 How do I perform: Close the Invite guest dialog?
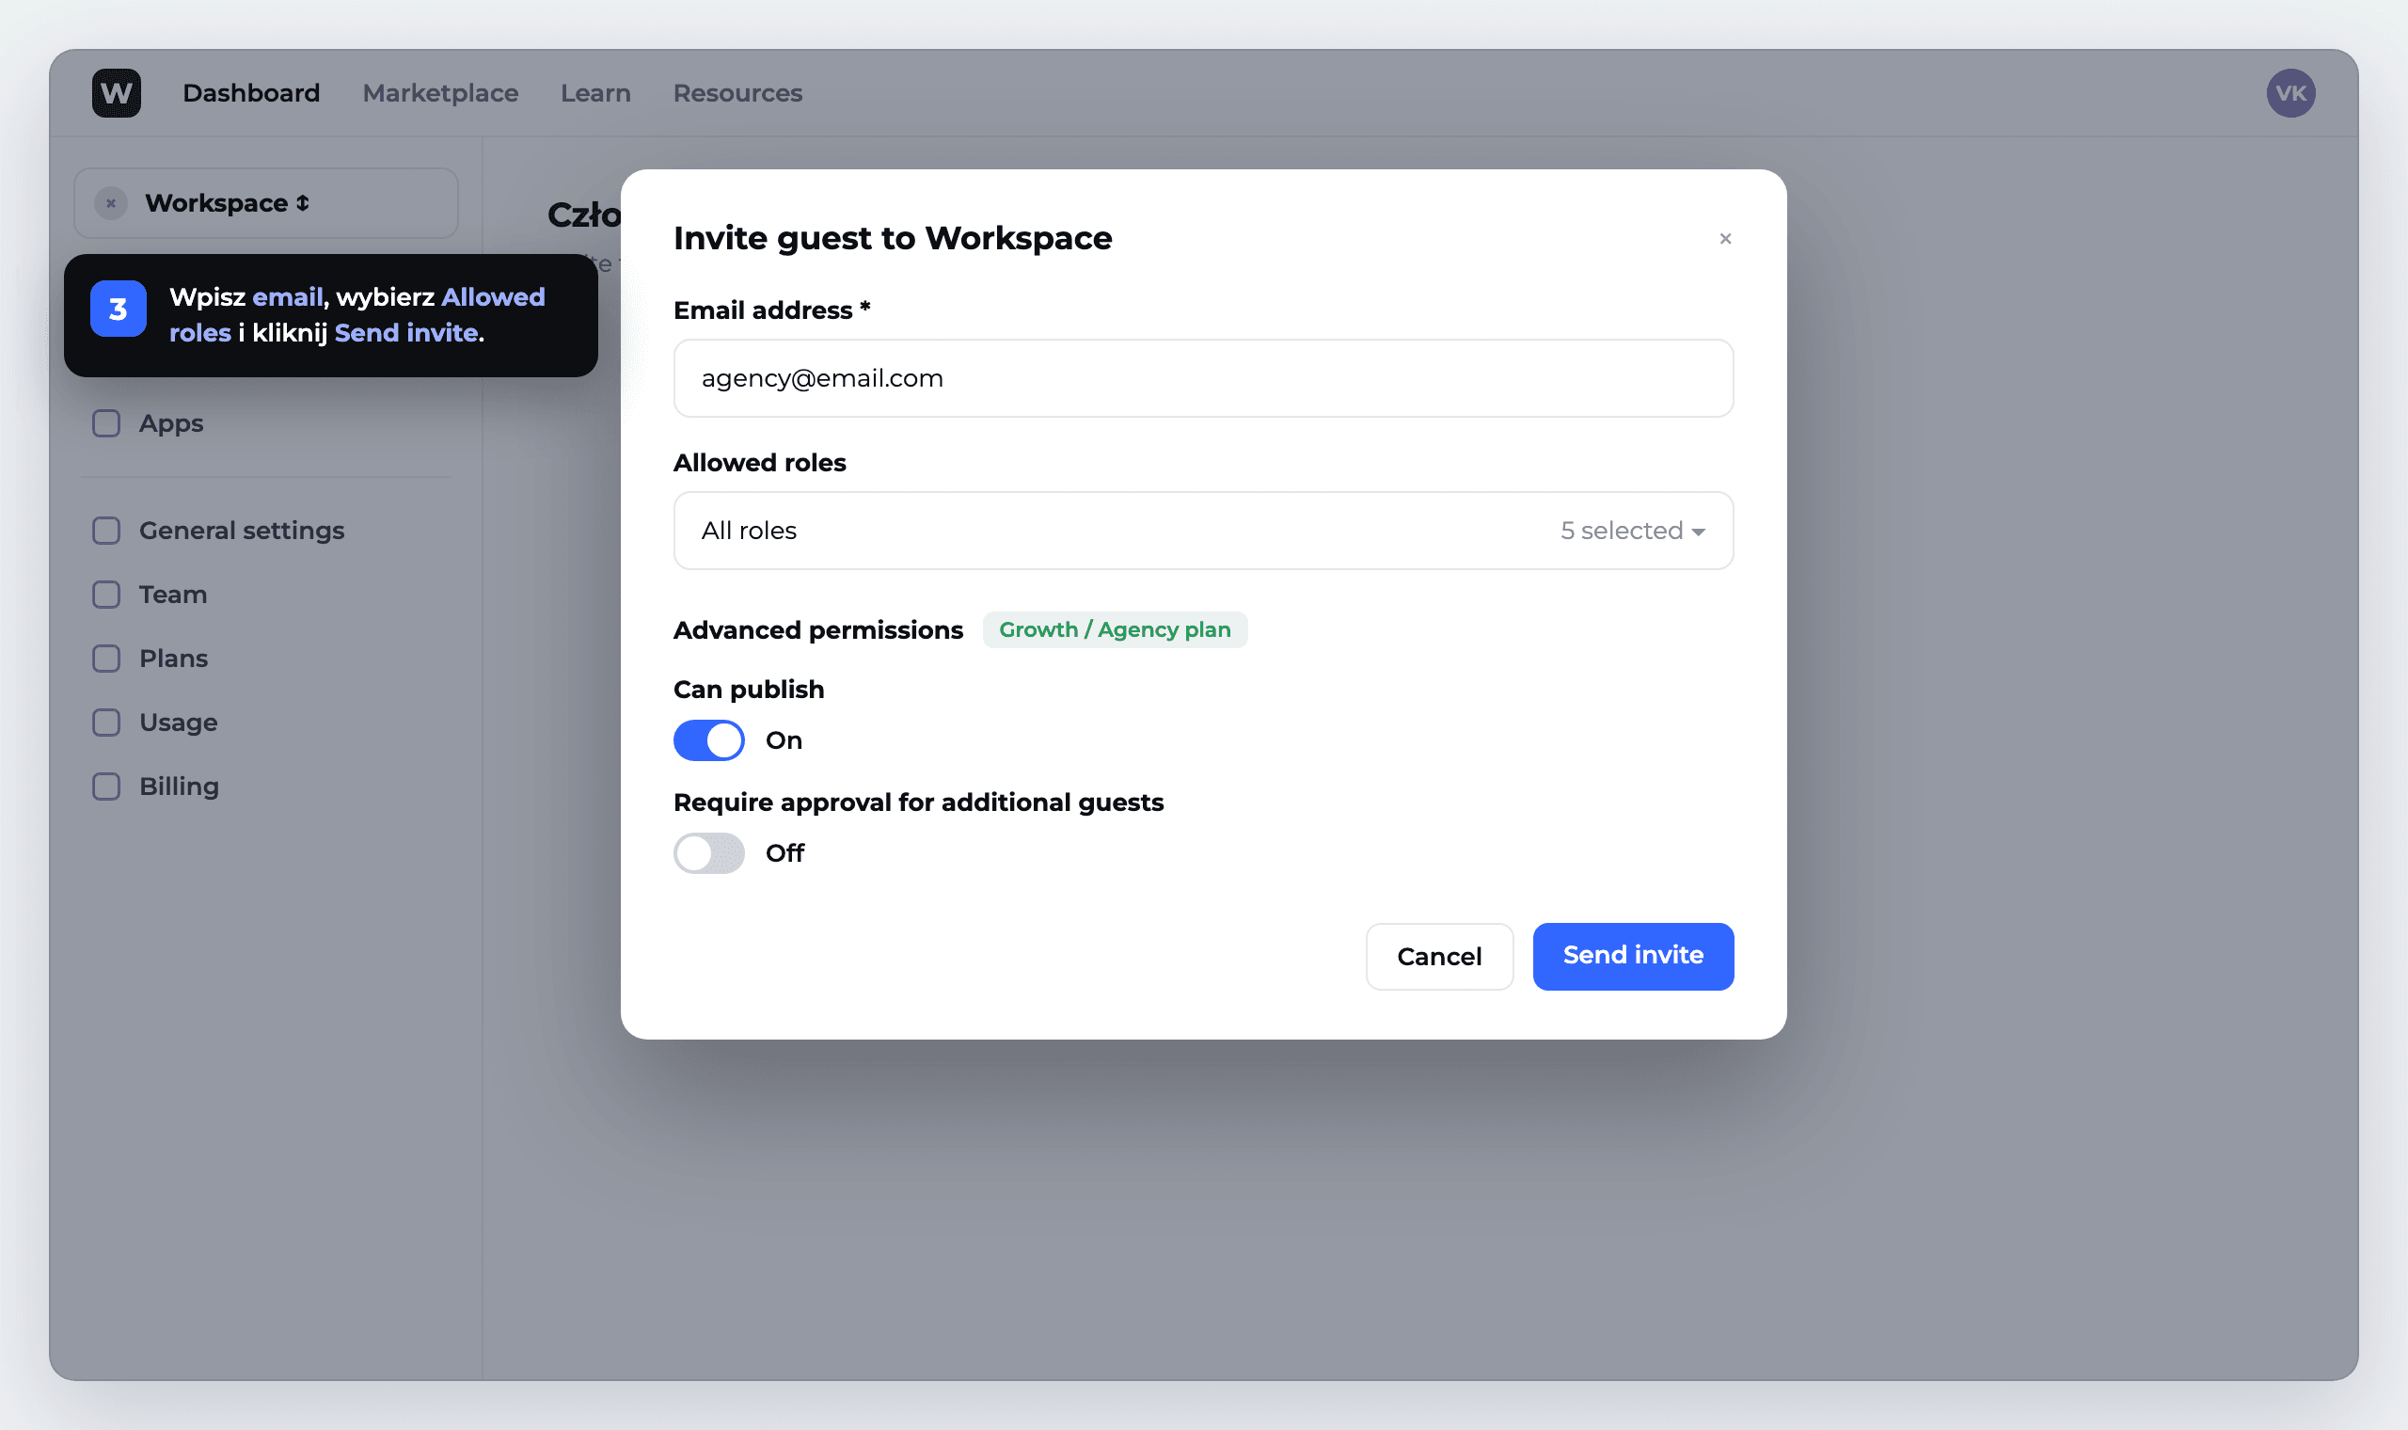pos(1725,238)
